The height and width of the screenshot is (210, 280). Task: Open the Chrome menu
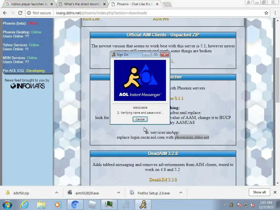tap(275, 13)
